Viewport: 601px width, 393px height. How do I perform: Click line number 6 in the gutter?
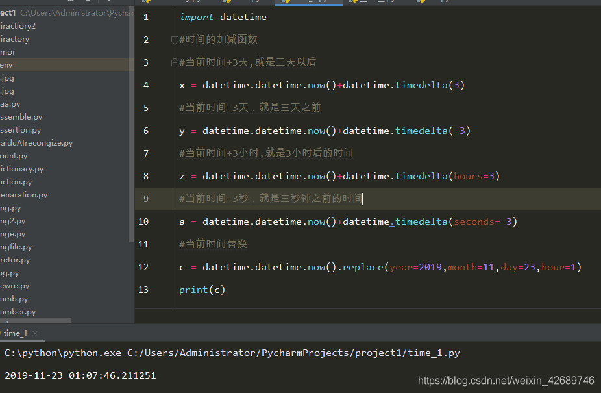(146, 131)
